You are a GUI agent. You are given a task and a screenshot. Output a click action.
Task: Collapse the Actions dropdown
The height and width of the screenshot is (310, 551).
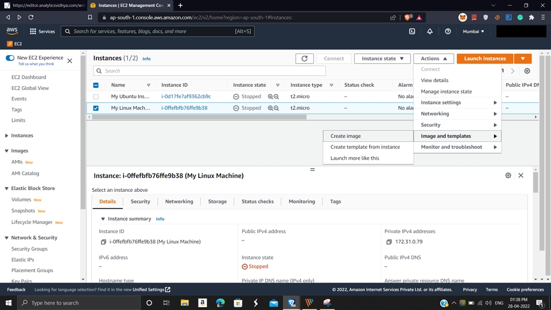pyautogui.click(x=434, y=59)
